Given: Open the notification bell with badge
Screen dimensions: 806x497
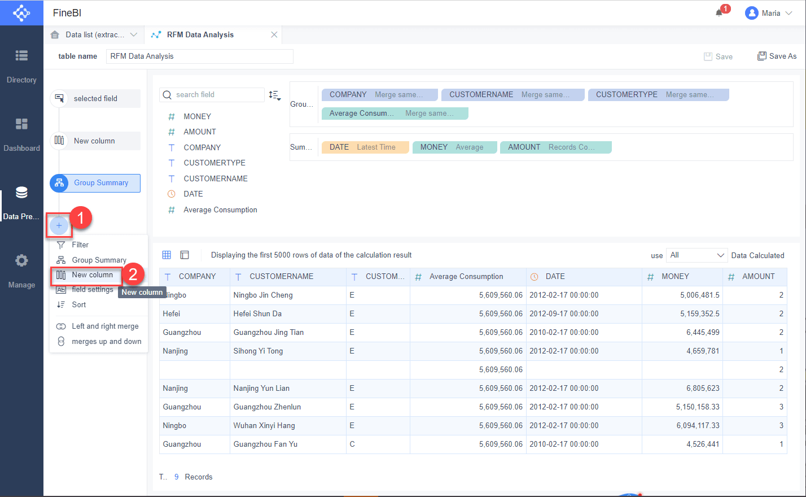Looking at the screenshot, I should tap(720, 12).
